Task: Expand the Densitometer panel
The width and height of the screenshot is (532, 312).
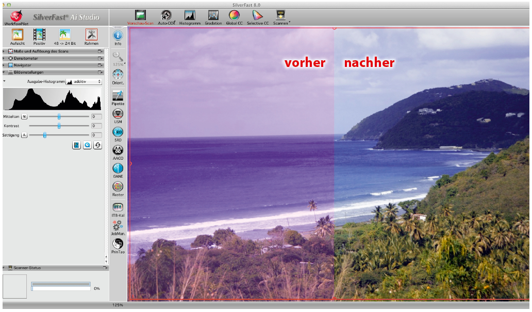Action: coord(4,58)
